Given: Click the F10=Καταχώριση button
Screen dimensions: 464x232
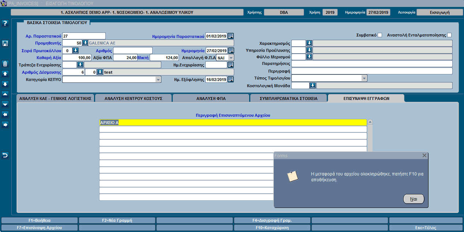Looking at the screenshot, I should tap(272, 228).
